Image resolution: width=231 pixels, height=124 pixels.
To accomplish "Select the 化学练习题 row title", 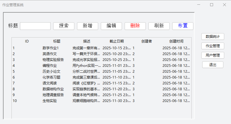I will [x=51, y=77].
